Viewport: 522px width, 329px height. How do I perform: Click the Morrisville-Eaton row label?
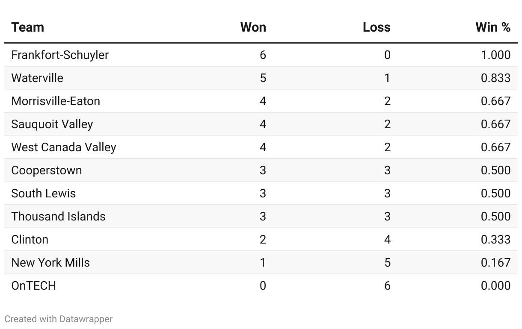point(56,101)
